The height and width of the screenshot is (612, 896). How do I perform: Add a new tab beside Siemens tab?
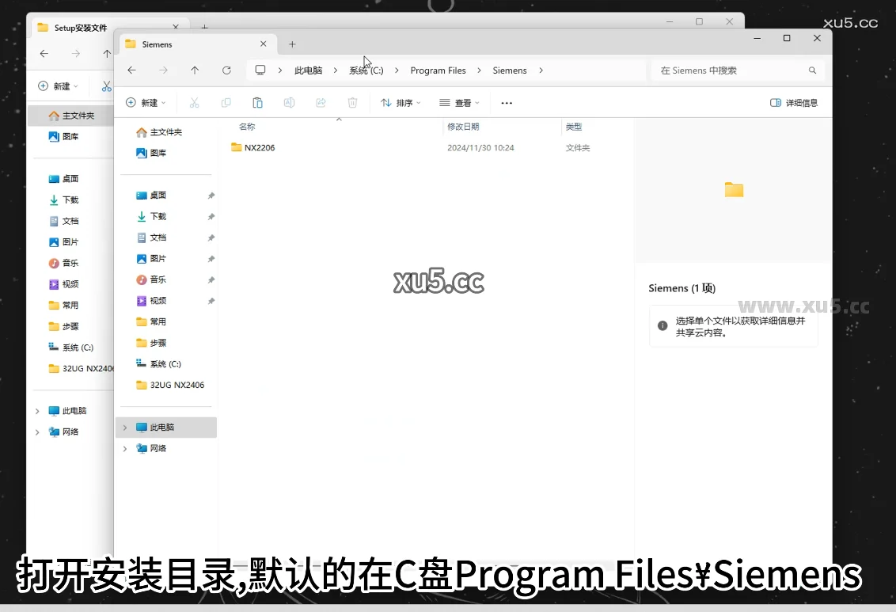tap(292, 44)
